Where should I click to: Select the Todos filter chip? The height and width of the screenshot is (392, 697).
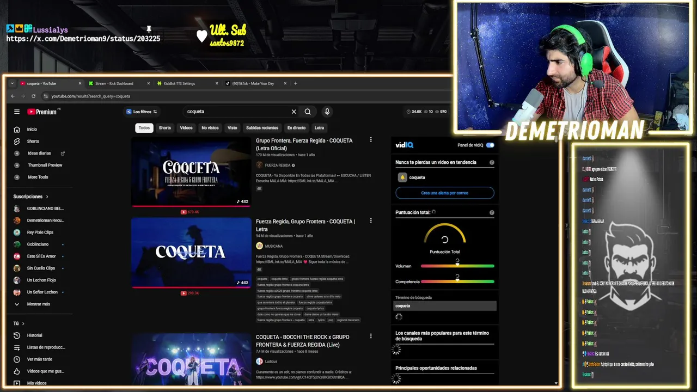coord(144,128)
